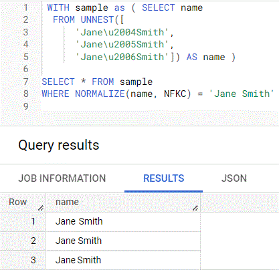279x270 pixels.
Task: Click the Query results heading
Action: (x=59, y=145)
